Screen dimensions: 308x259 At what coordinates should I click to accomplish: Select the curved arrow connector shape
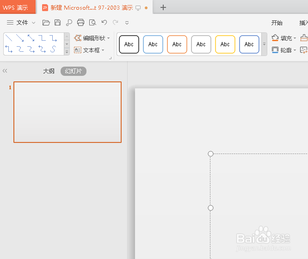coord(31,49)
